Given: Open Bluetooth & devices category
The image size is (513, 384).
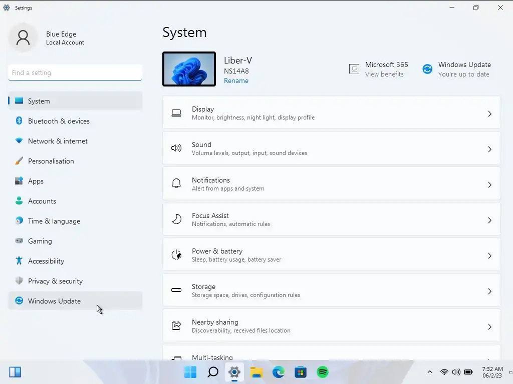Looking at the screenshot, I should (75, 121).
